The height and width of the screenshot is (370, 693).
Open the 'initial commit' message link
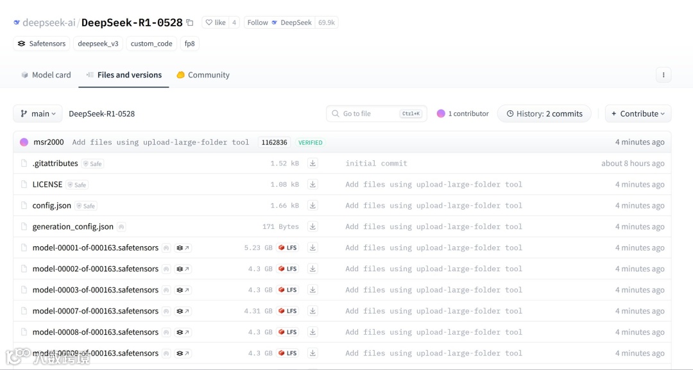point(376,164)
